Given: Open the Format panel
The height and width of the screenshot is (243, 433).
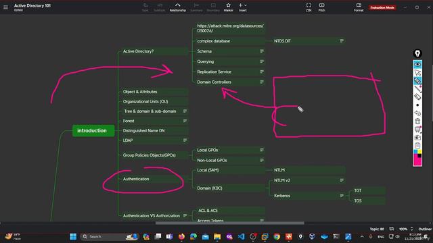Looking at the screenshot, I should tap(359, 7).
